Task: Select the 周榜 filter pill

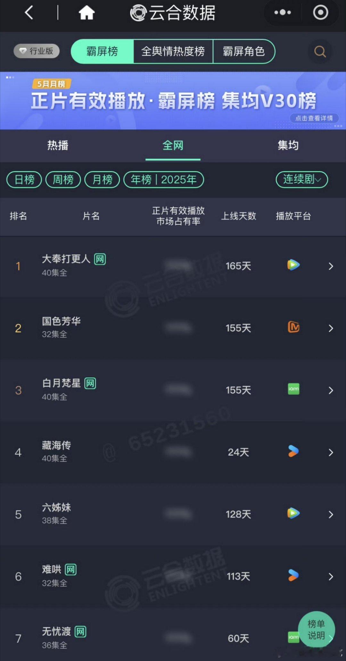Action: (63, 180)
